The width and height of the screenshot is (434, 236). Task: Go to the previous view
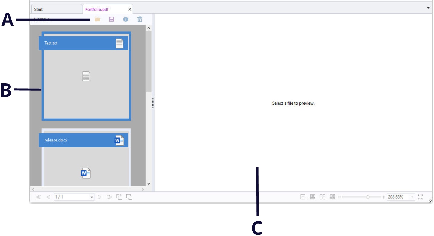coord(119,197)
